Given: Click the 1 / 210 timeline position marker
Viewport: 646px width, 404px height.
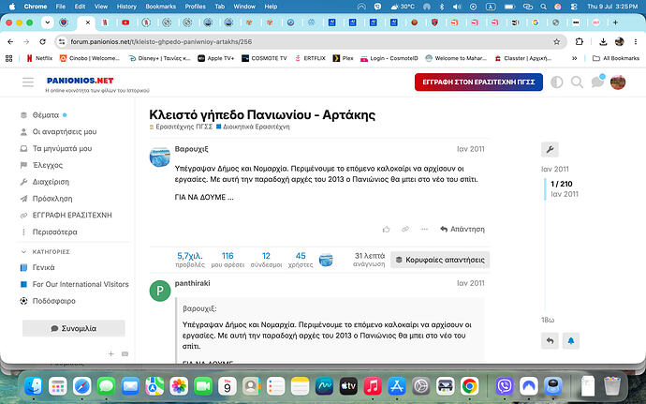Looking at the screenshot, I should point(562,184).
